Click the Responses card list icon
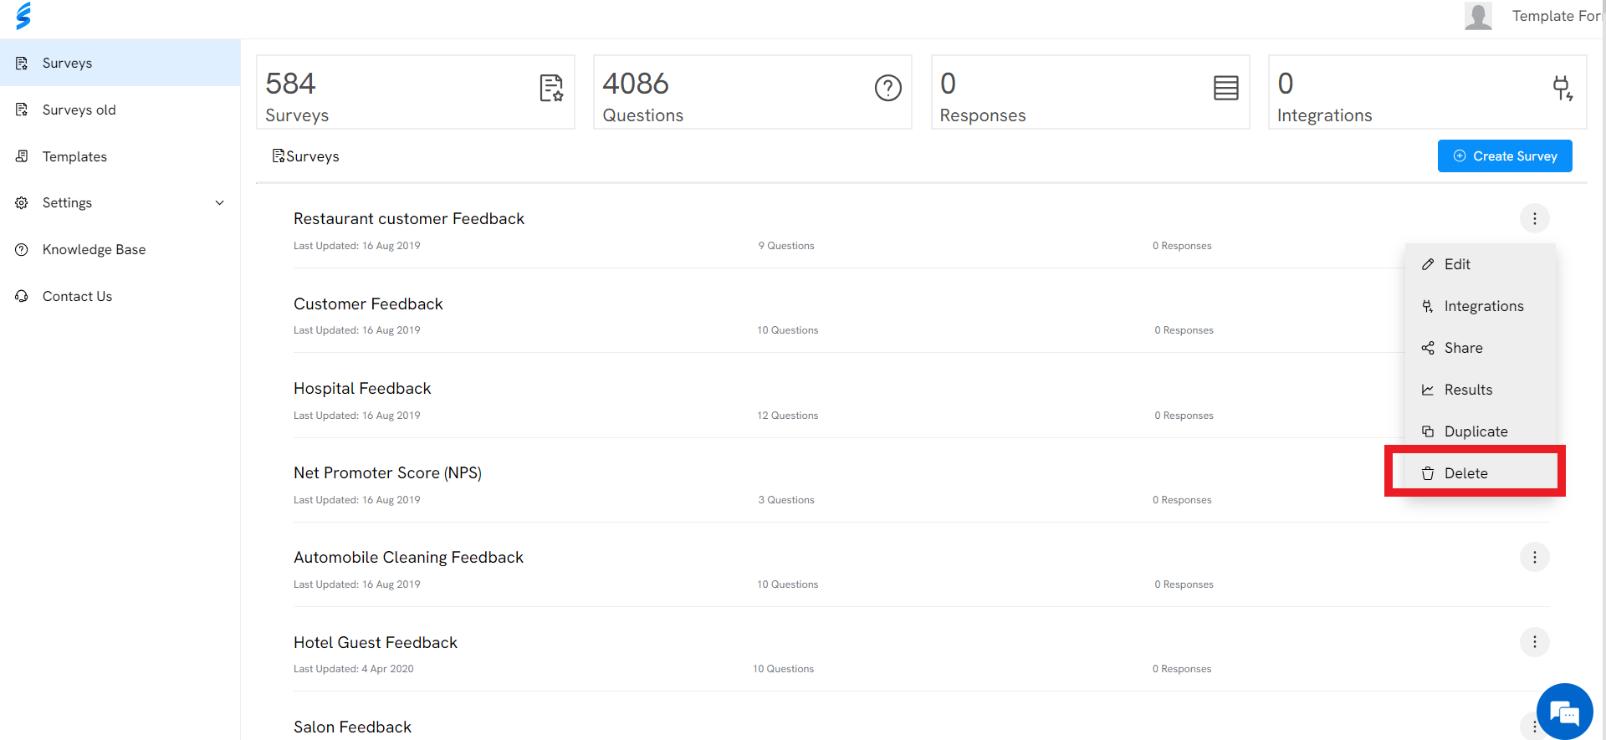Viewport: 1606px width, 740px height. 1226,88
